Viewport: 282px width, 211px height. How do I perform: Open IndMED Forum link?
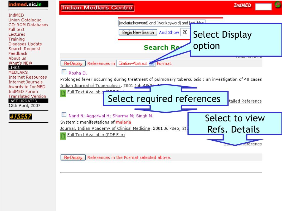23,91
